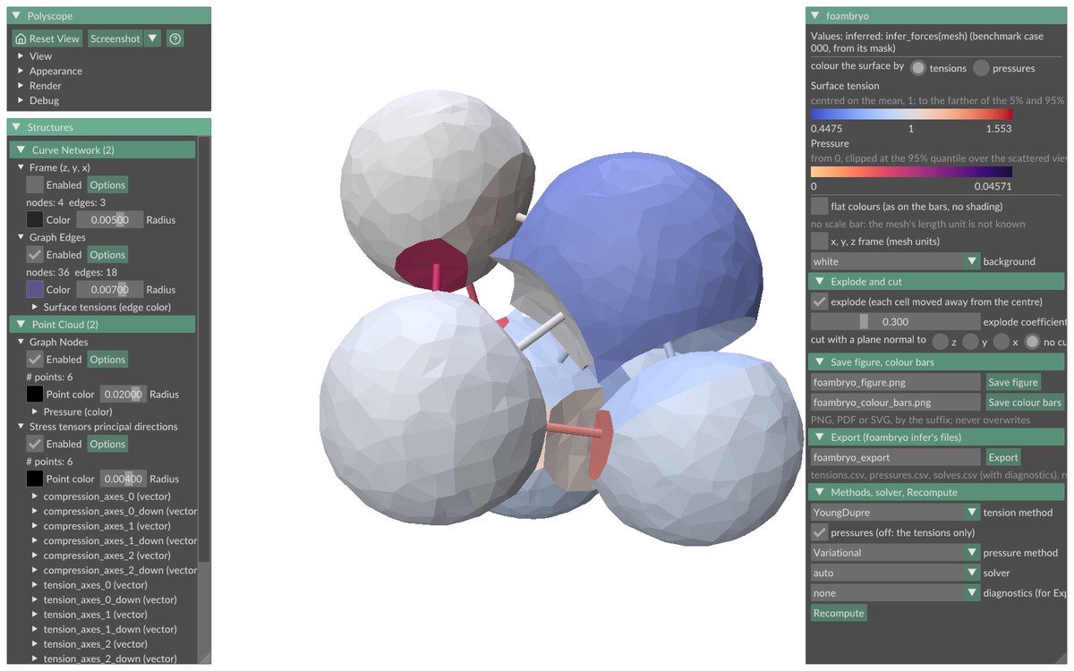
Task: Select cut plane normal to y
Action: point(970,341)
